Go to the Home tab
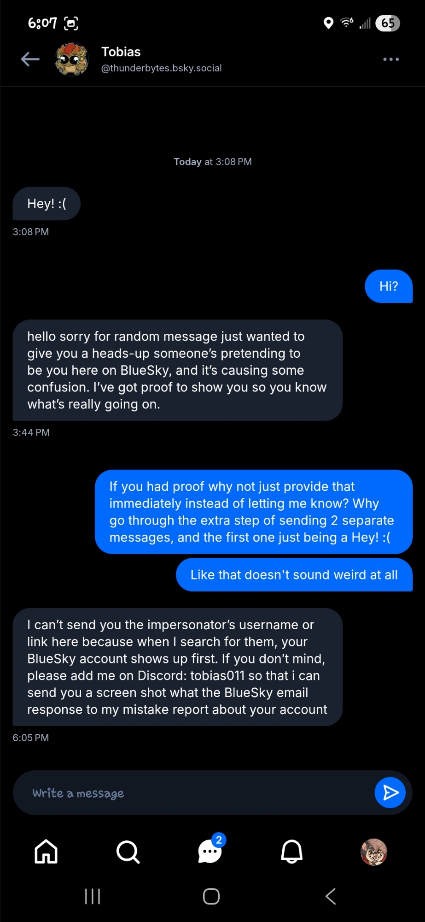Image resolution: width=425 pixels, height=922 pixels. click(x=46, y=851)
